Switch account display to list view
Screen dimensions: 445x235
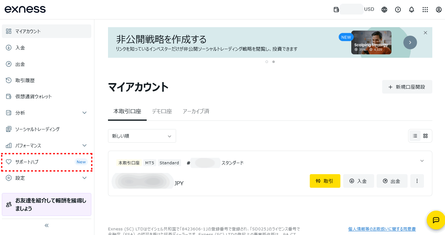click(415, 136)
